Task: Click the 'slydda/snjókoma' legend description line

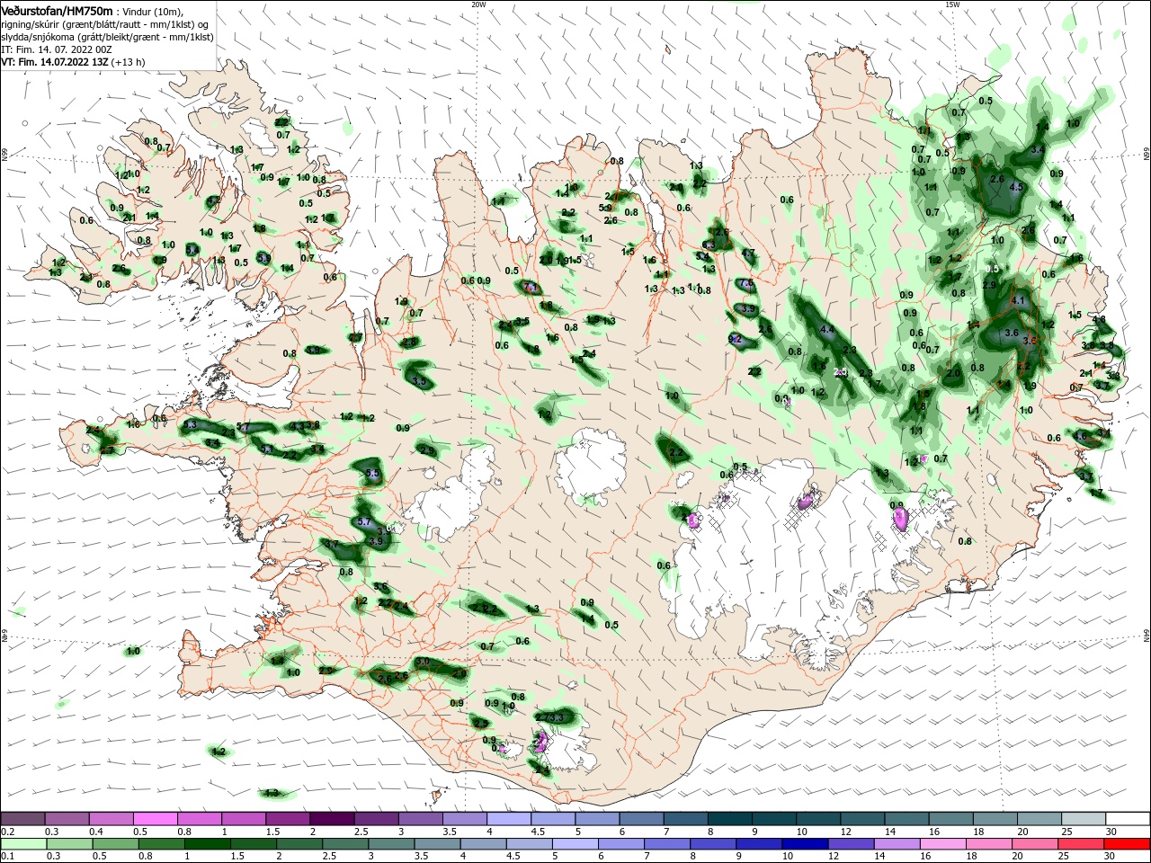Action: pyautogui.click(x=107, y=37)
